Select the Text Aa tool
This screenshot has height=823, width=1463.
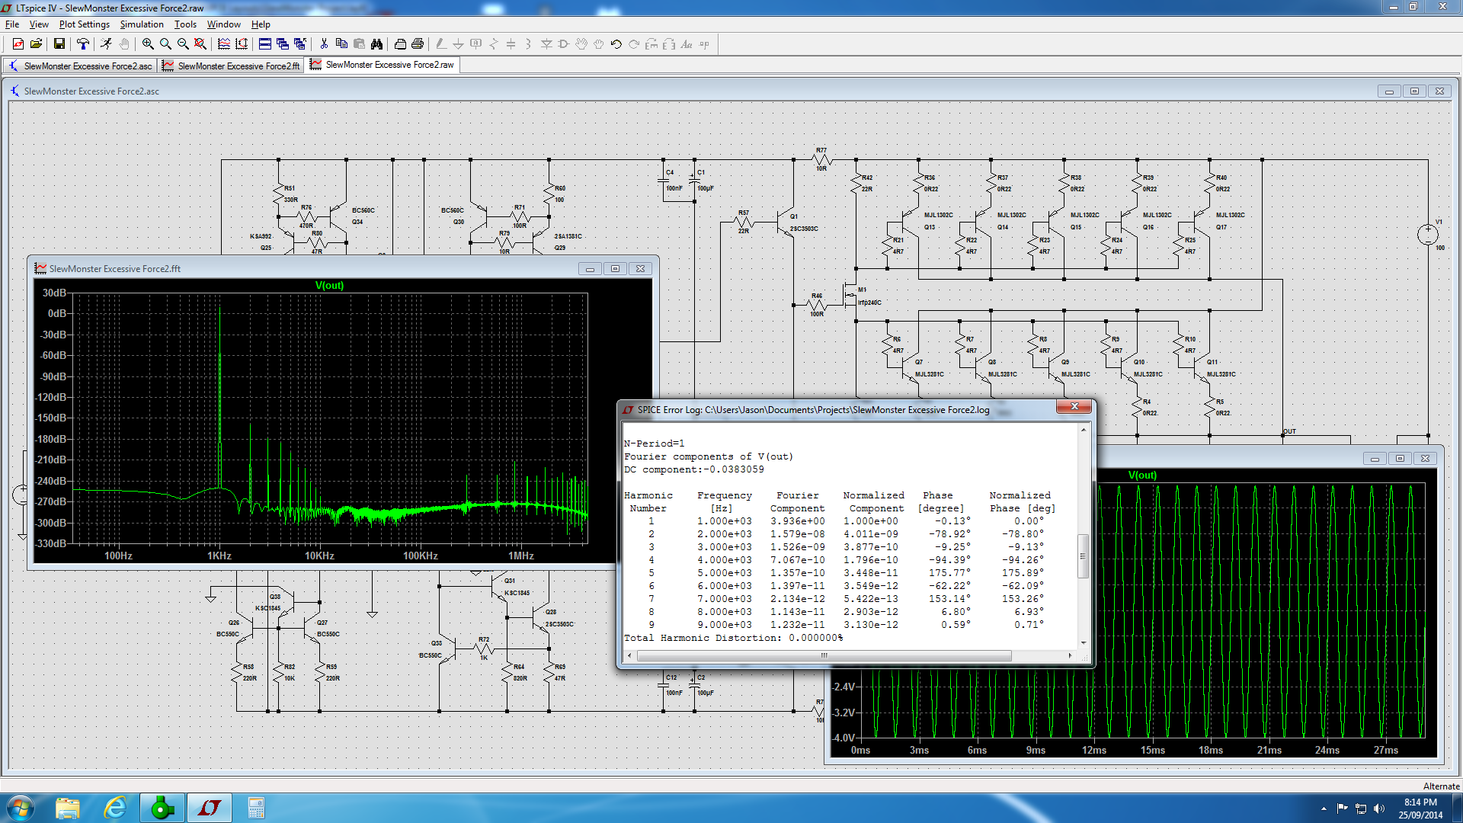[687, 44]
